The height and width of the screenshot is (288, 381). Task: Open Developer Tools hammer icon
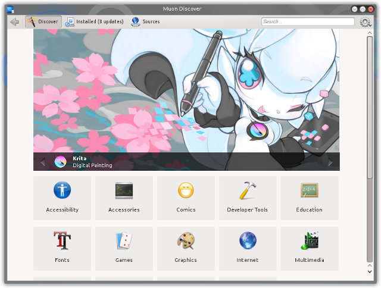point(248,190)
